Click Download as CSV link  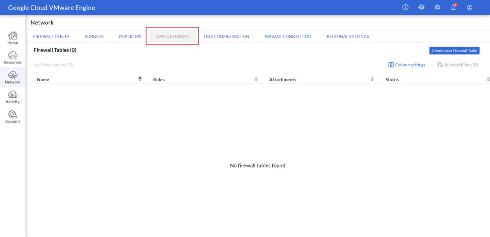click(54, 65)
